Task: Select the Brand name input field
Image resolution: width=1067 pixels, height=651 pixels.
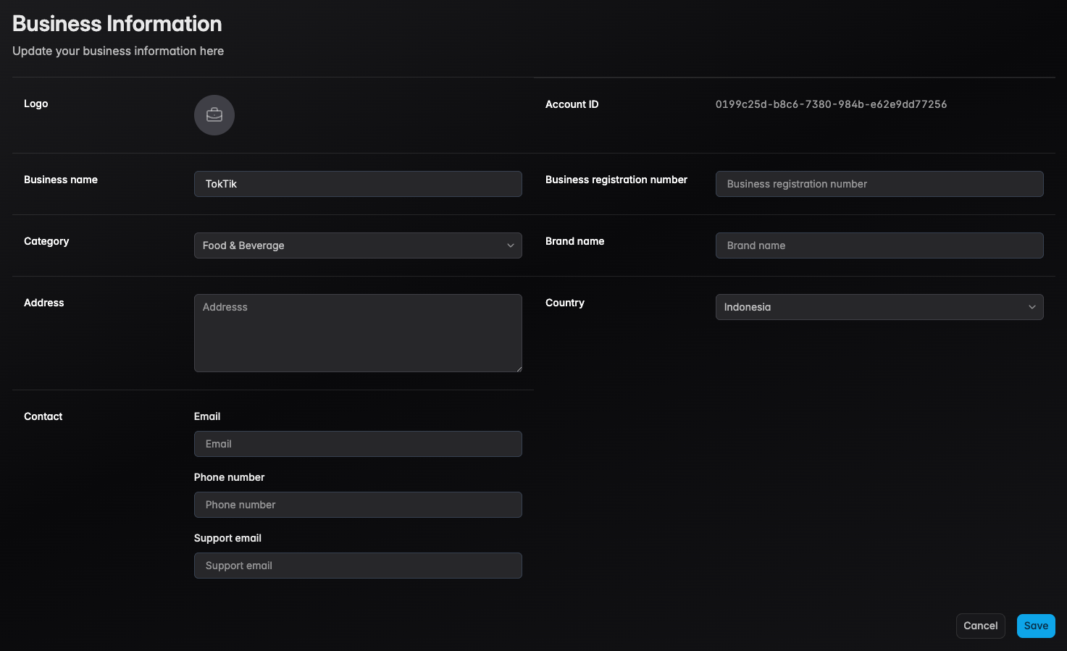Action: pos(879,245)
